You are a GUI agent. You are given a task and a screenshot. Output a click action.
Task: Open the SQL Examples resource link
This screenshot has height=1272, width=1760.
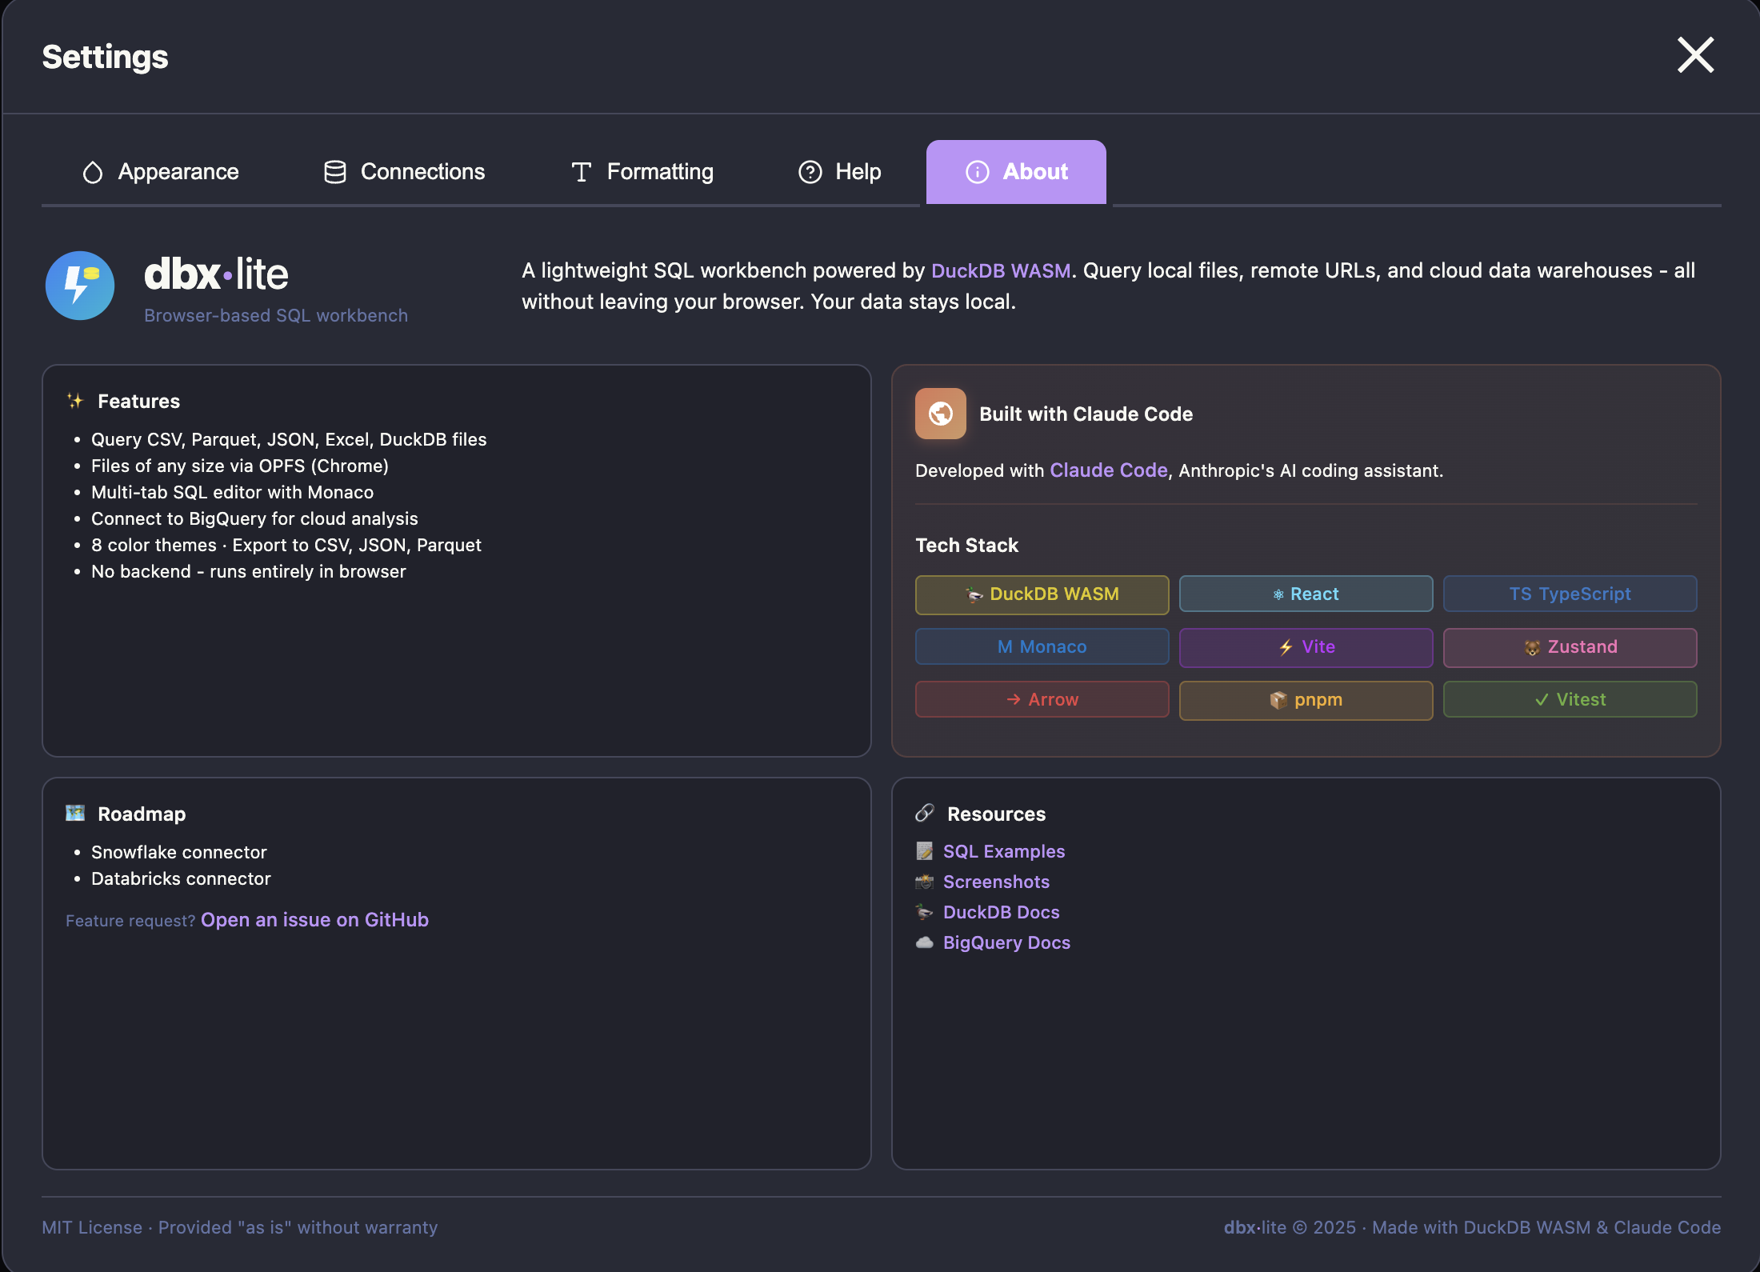1004,851
